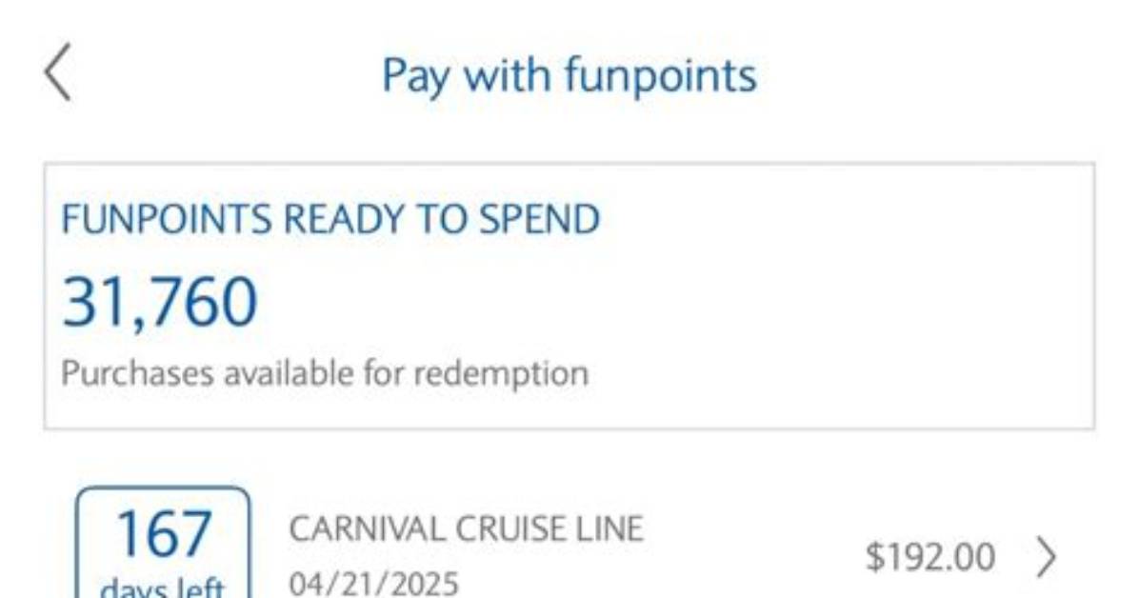
Task: Tap the 31,760 funpoints balance
Action: (160, 302)
